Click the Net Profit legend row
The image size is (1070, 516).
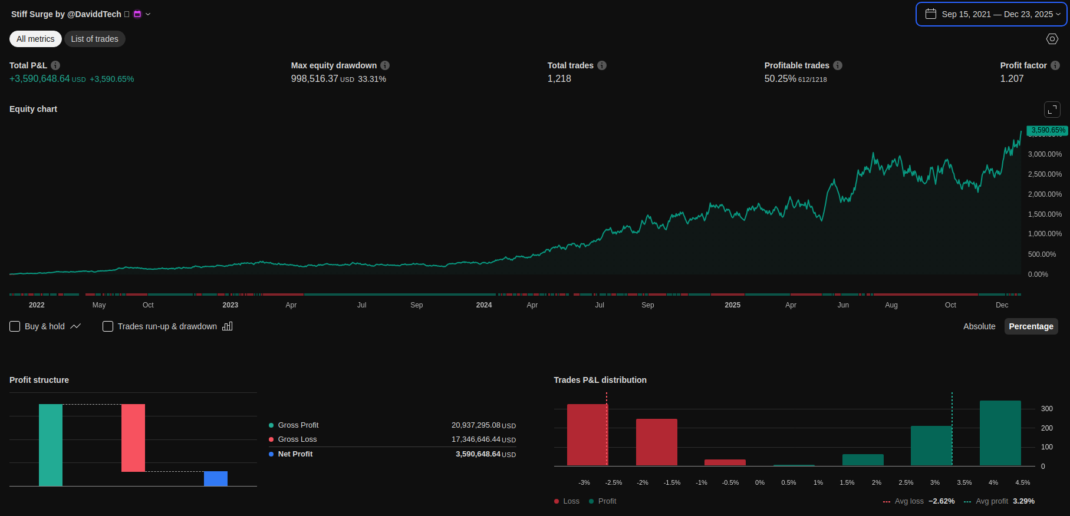pyautogui.click(x=295, y=454)
